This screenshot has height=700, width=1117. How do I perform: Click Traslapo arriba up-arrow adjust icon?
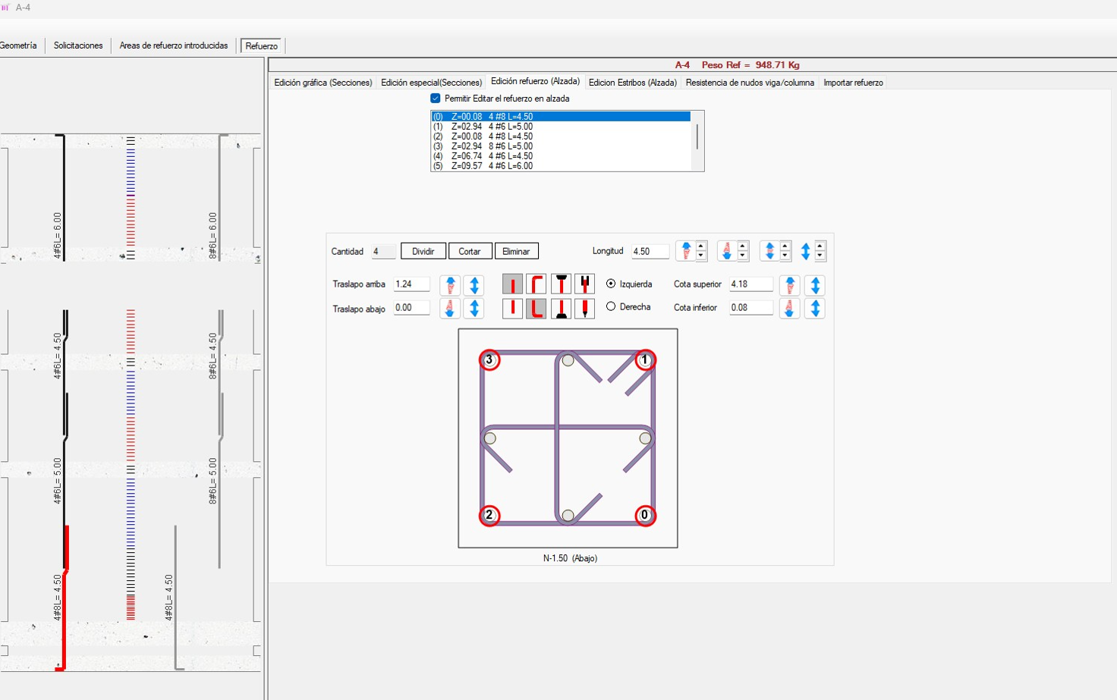point(450,285)
